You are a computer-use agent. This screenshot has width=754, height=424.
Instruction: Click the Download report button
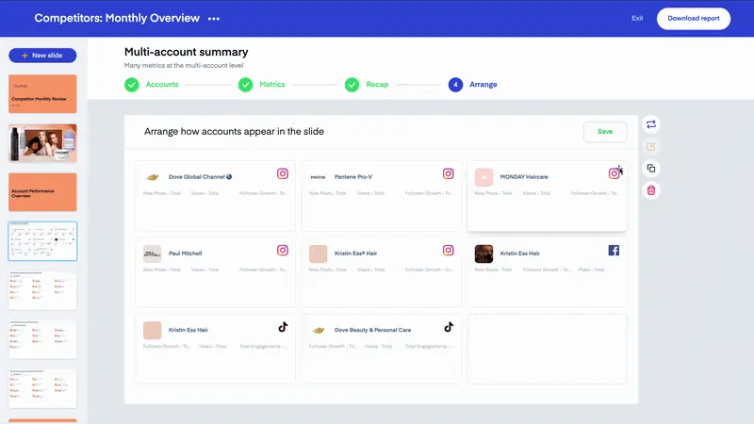point(694,18)
